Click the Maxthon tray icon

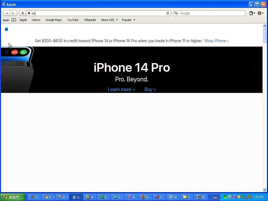click(x=230, y=197)
